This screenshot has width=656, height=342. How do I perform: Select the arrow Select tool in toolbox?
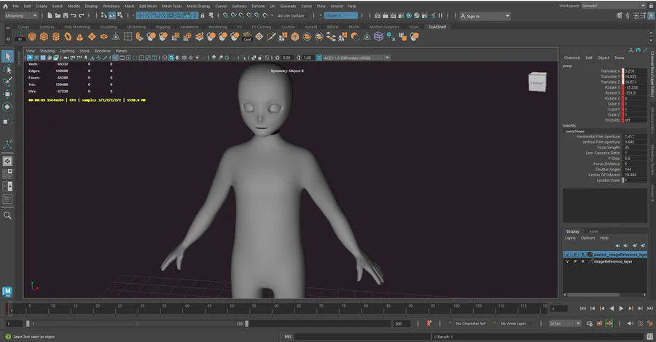point(7,56)
